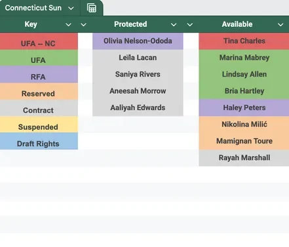Viewport: 289px width, 247px height.
Task: Select the blue Draft Rights key cell
Action: click(39, 142)
